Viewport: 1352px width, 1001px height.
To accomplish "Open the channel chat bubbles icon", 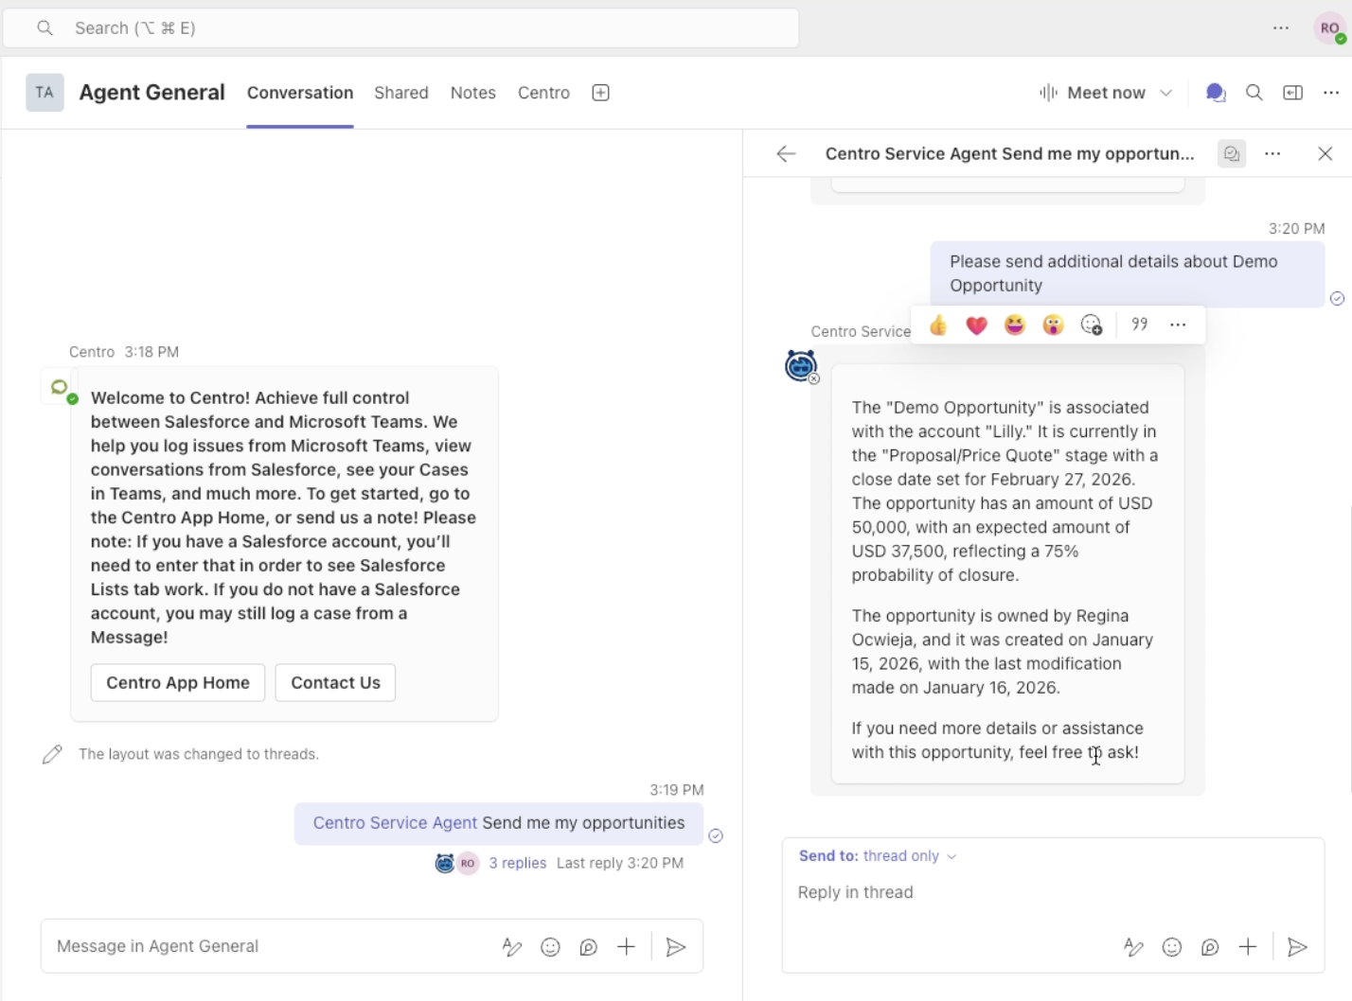I will tap(1216, 93).
